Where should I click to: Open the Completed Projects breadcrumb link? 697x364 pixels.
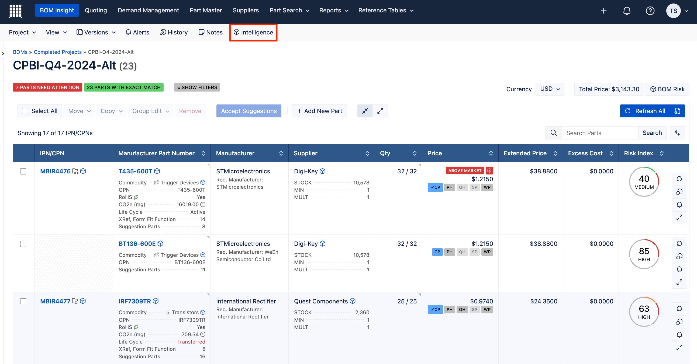tap(58, 52)
